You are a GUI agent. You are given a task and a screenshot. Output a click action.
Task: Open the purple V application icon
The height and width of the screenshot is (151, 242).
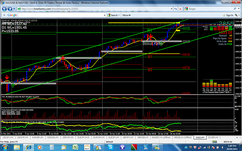click(122, 148)
